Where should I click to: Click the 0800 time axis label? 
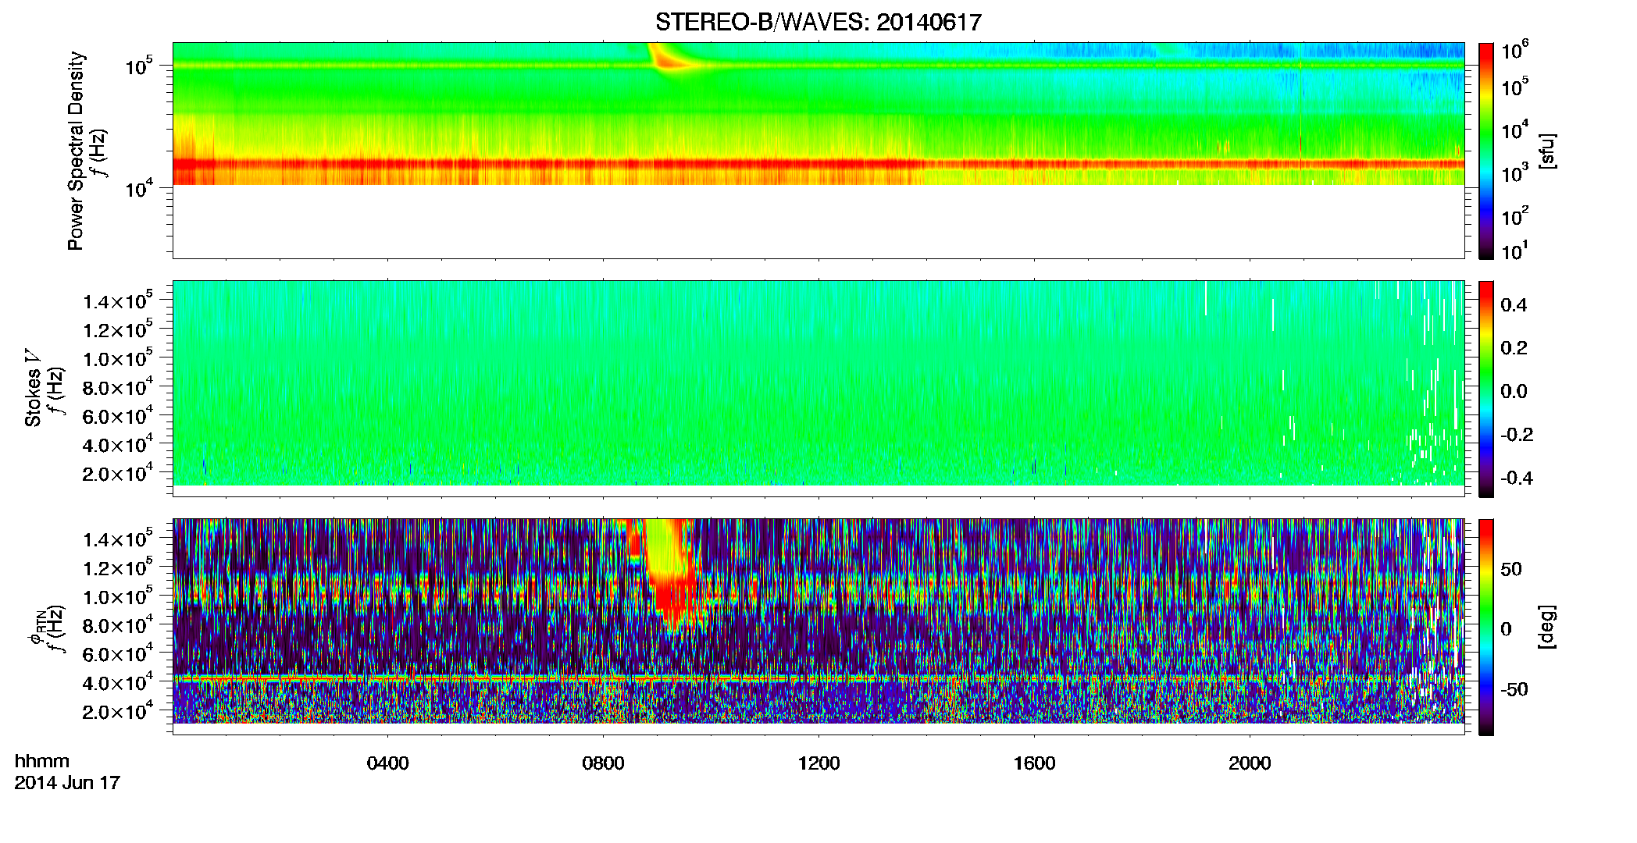pos(603,763)
